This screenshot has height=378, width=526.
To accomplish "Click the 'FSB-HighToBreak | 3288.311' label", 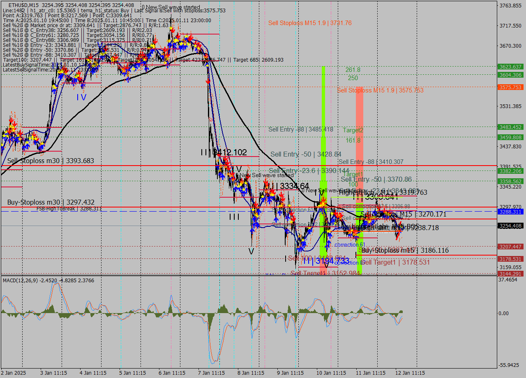I will coord(69,209).
